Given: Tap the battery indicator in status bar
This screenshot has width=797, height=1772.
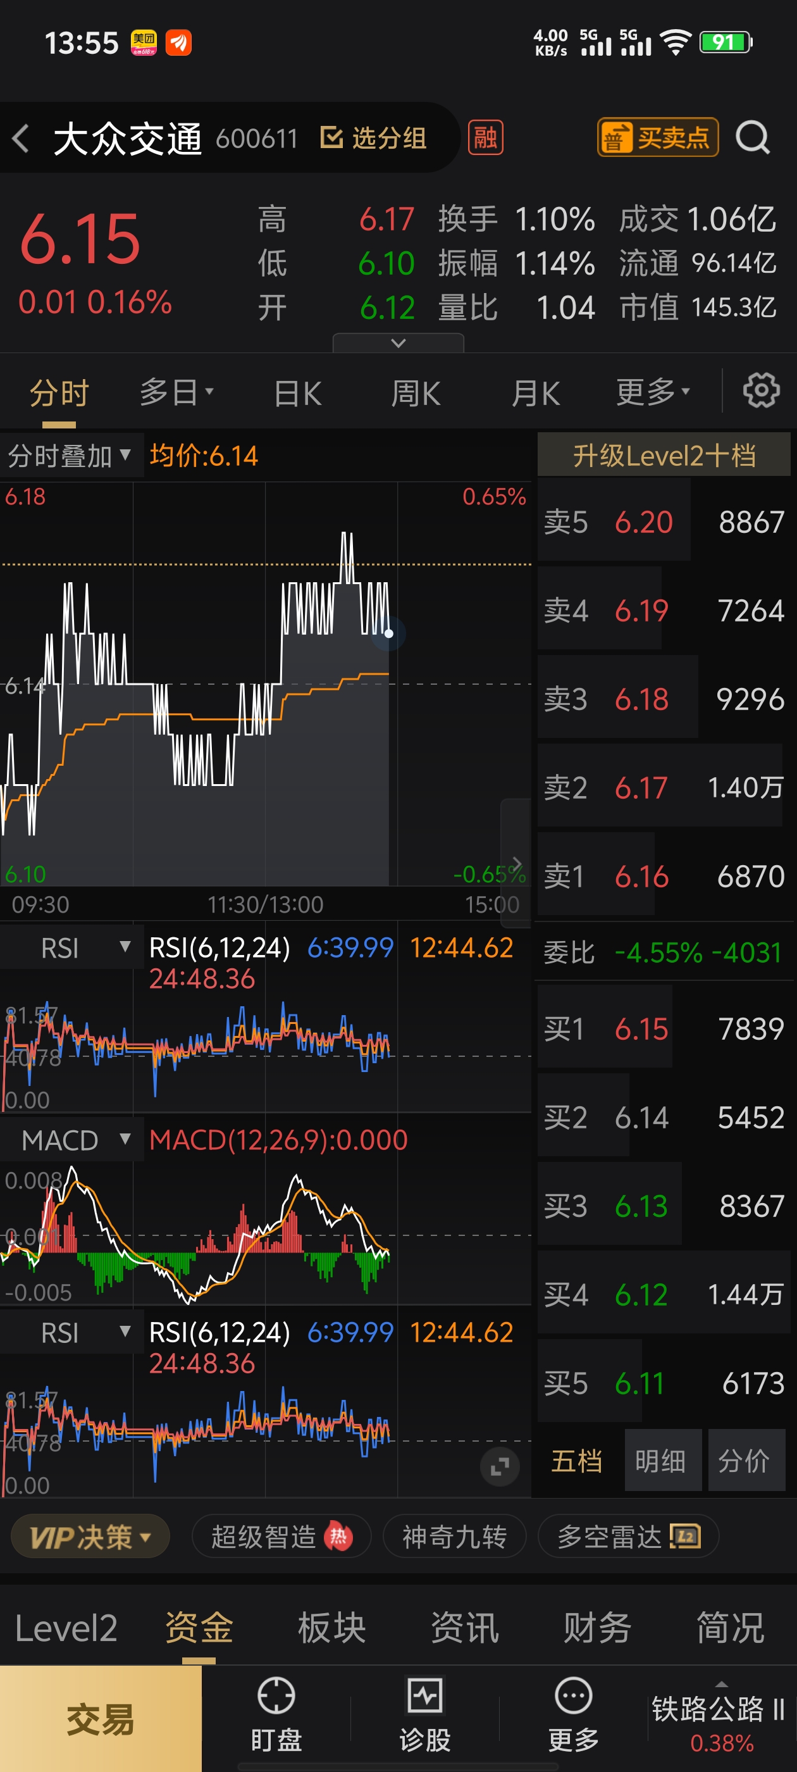Looking at the screenshot, I should pos(726,42).
